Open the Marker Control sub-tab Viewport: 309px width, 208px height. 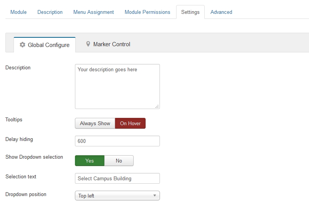(108, 44)
